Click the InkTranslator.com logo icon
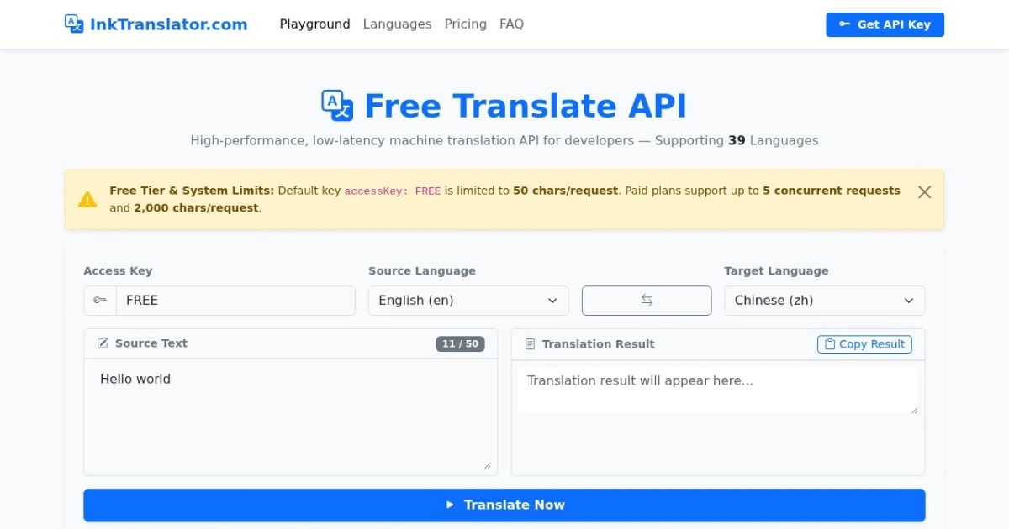Screen dimensions: 1009x529 [74, 24]
